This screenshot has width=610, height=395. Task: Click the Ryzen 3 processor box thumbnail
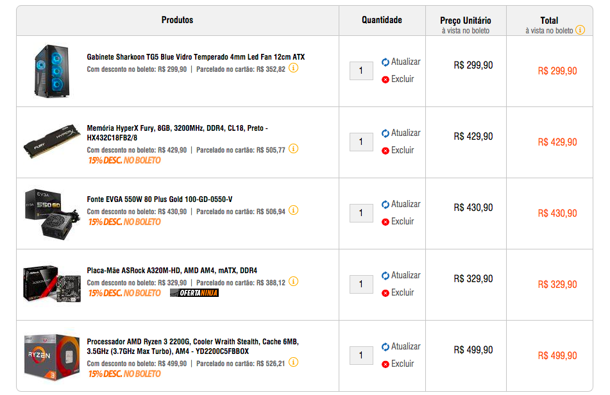tap(52, 357)
